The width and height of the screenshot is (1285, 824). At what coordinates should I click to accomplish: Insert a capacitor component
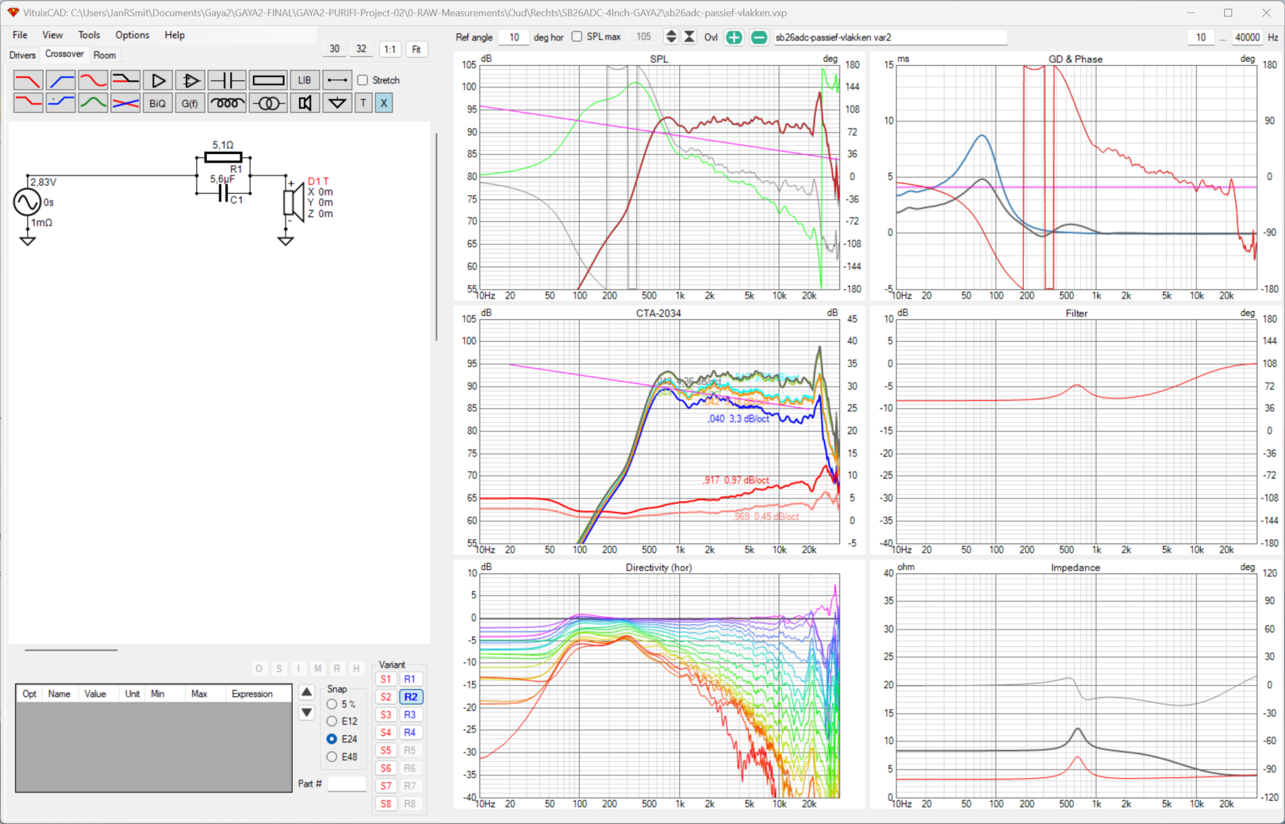pos(227,80)
